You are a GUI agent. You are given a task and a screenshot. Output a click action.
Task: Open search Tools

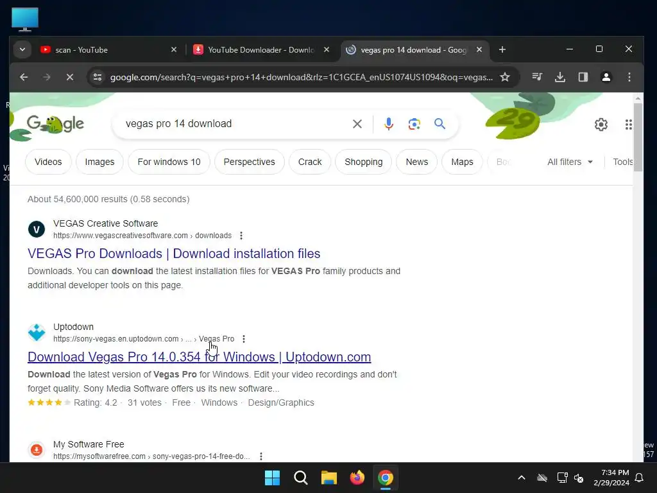pyautogui.click(x=622, y=162)
